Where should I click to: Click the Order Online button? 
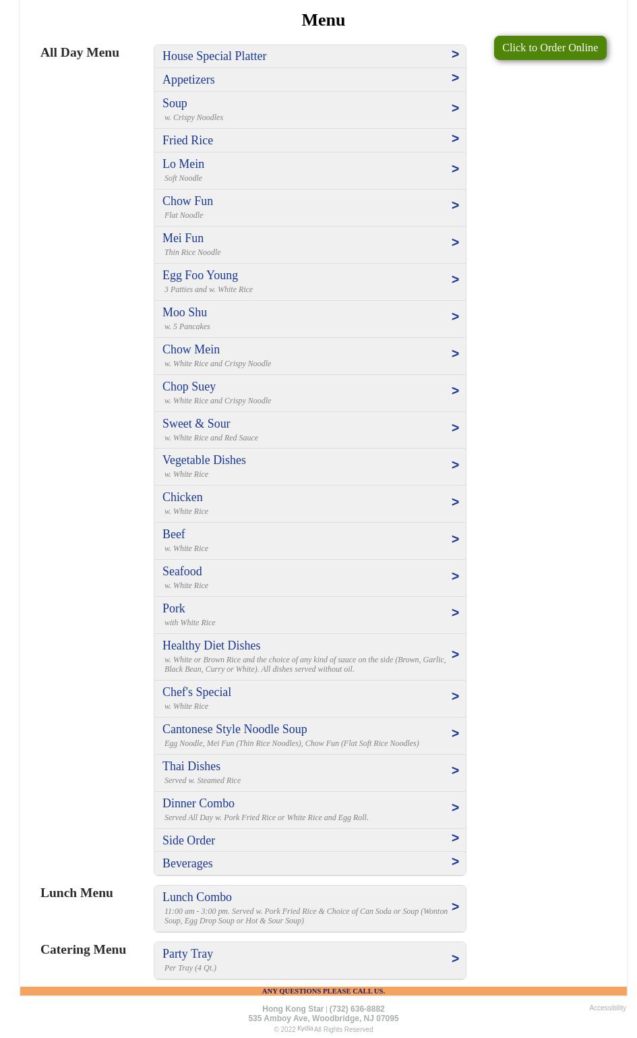point(549,48)
